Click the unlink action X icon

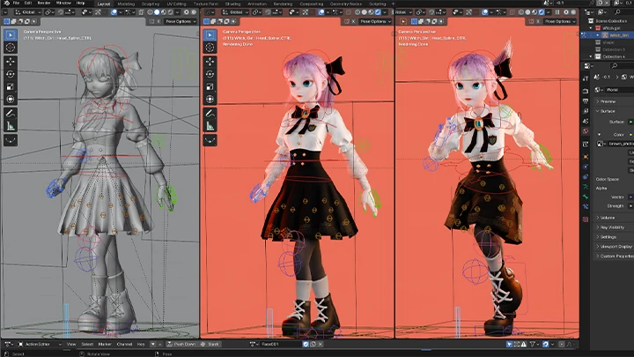coord(321,344)
